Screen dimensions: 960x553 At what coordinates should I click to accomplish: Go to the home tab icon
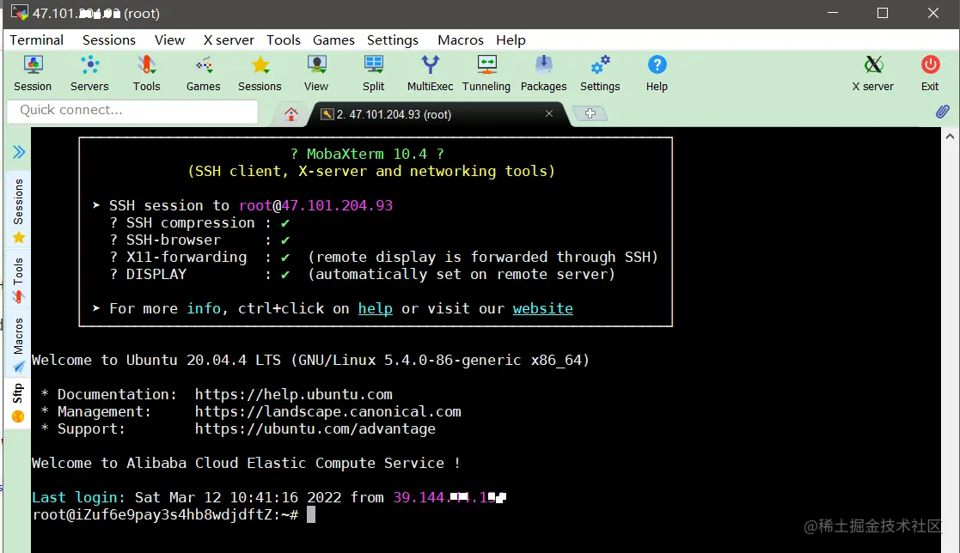[290, 114]
